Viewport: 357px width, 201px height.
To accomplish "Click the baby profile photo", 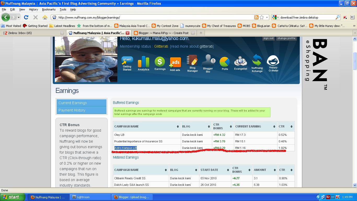I will 86,59.
